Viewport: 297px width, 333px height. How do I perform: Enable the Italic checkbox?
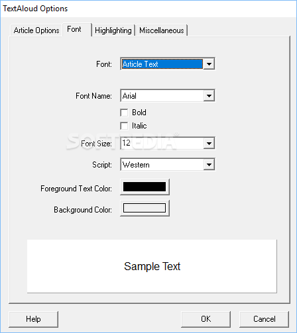[124, 126]
